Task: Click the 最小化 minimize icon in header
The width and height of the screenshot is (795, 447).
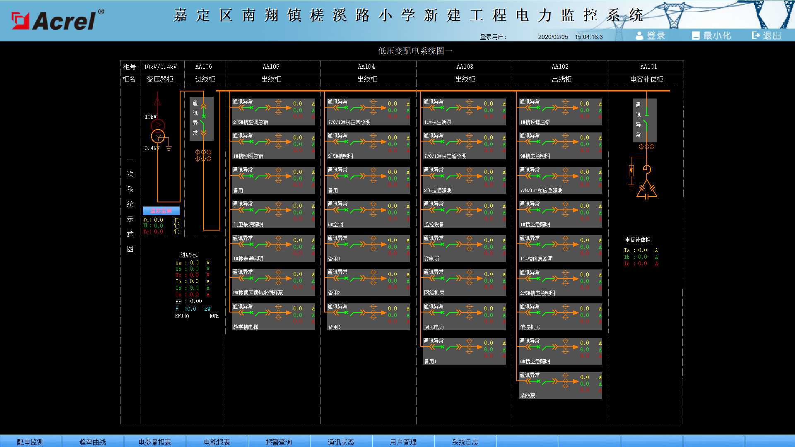Action: point(696,36)
